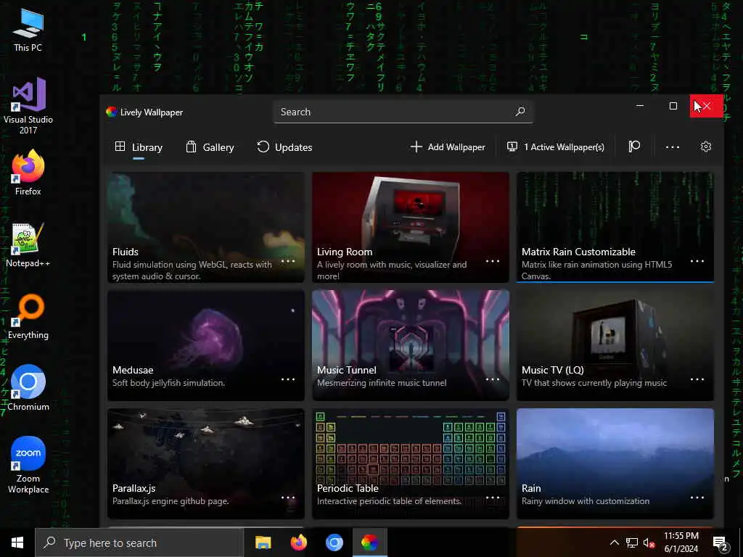The height and width of the screenshot is (557, 743).
Task: Select the Music TV (LQ) wallpaper
Action: 615,345
